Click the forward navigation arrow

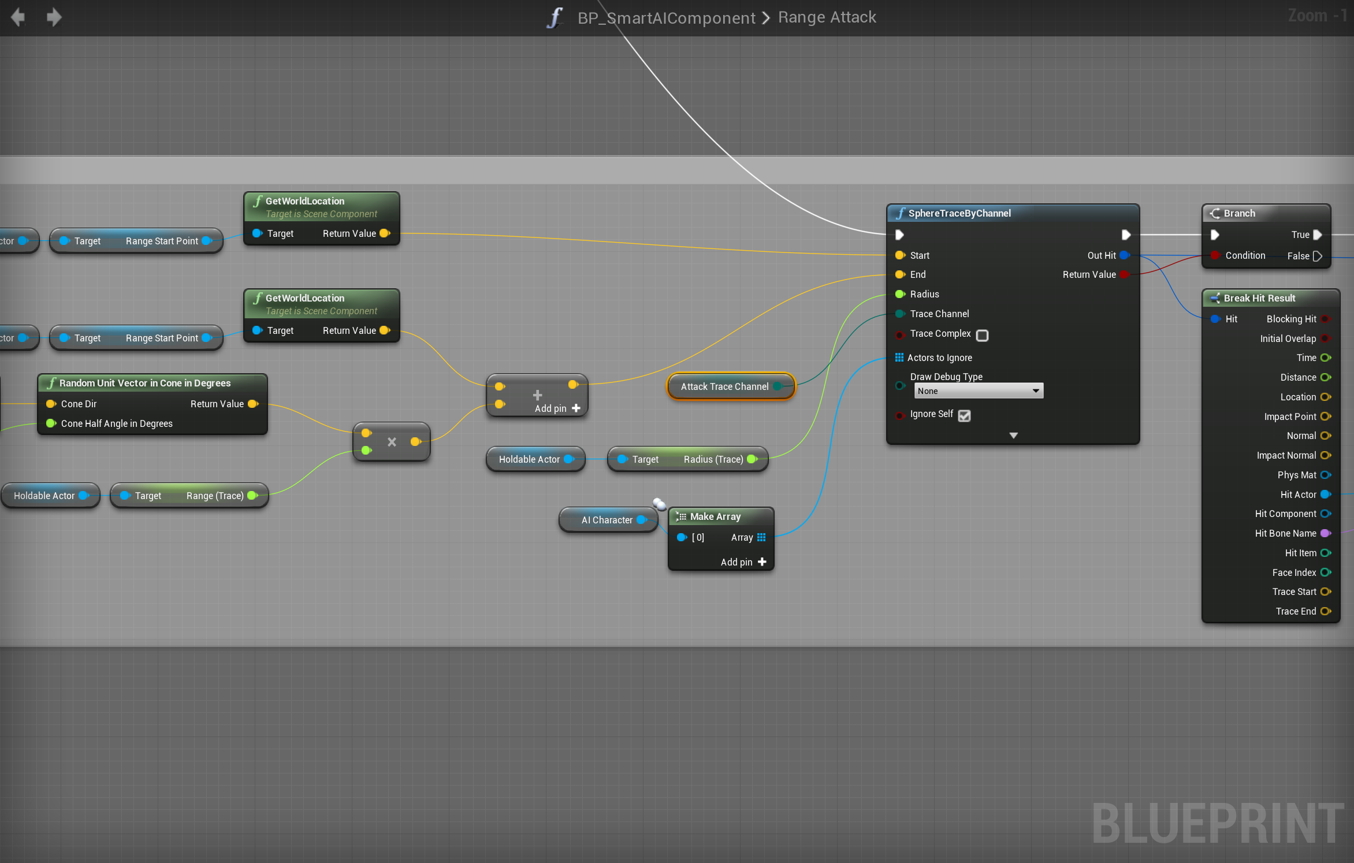(x=54, y=17)
